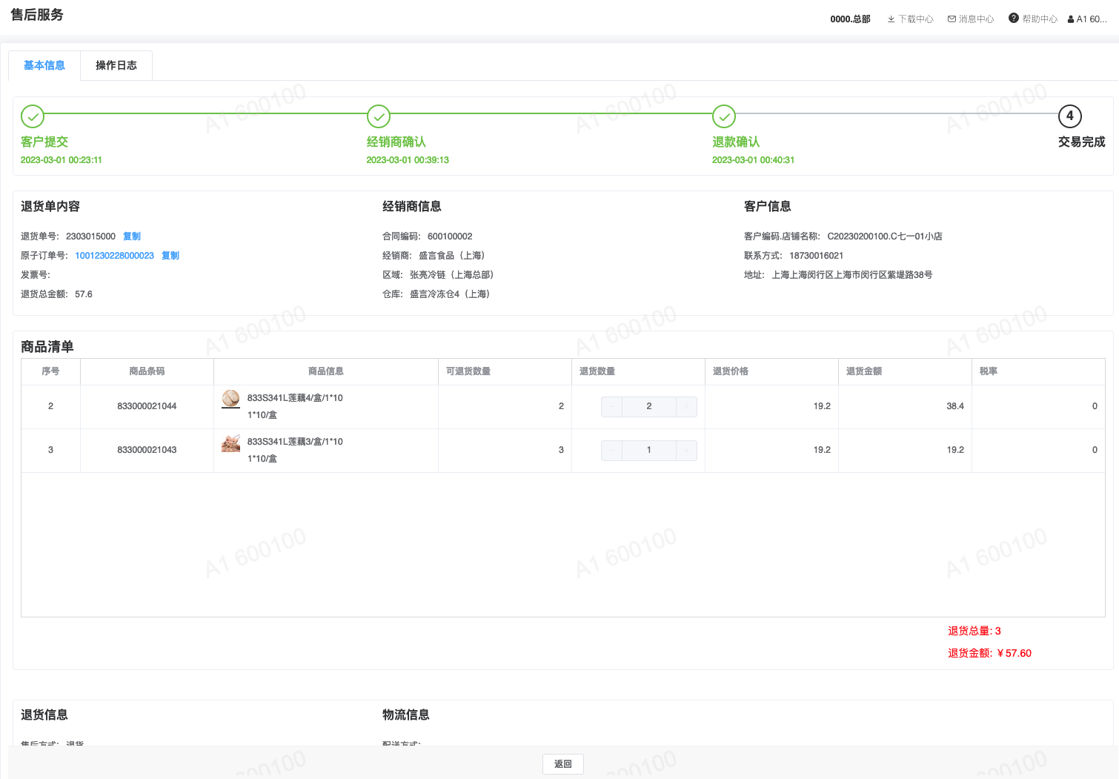
Task: Switch to the 操作日志 tab
Action: click(116, 65)
